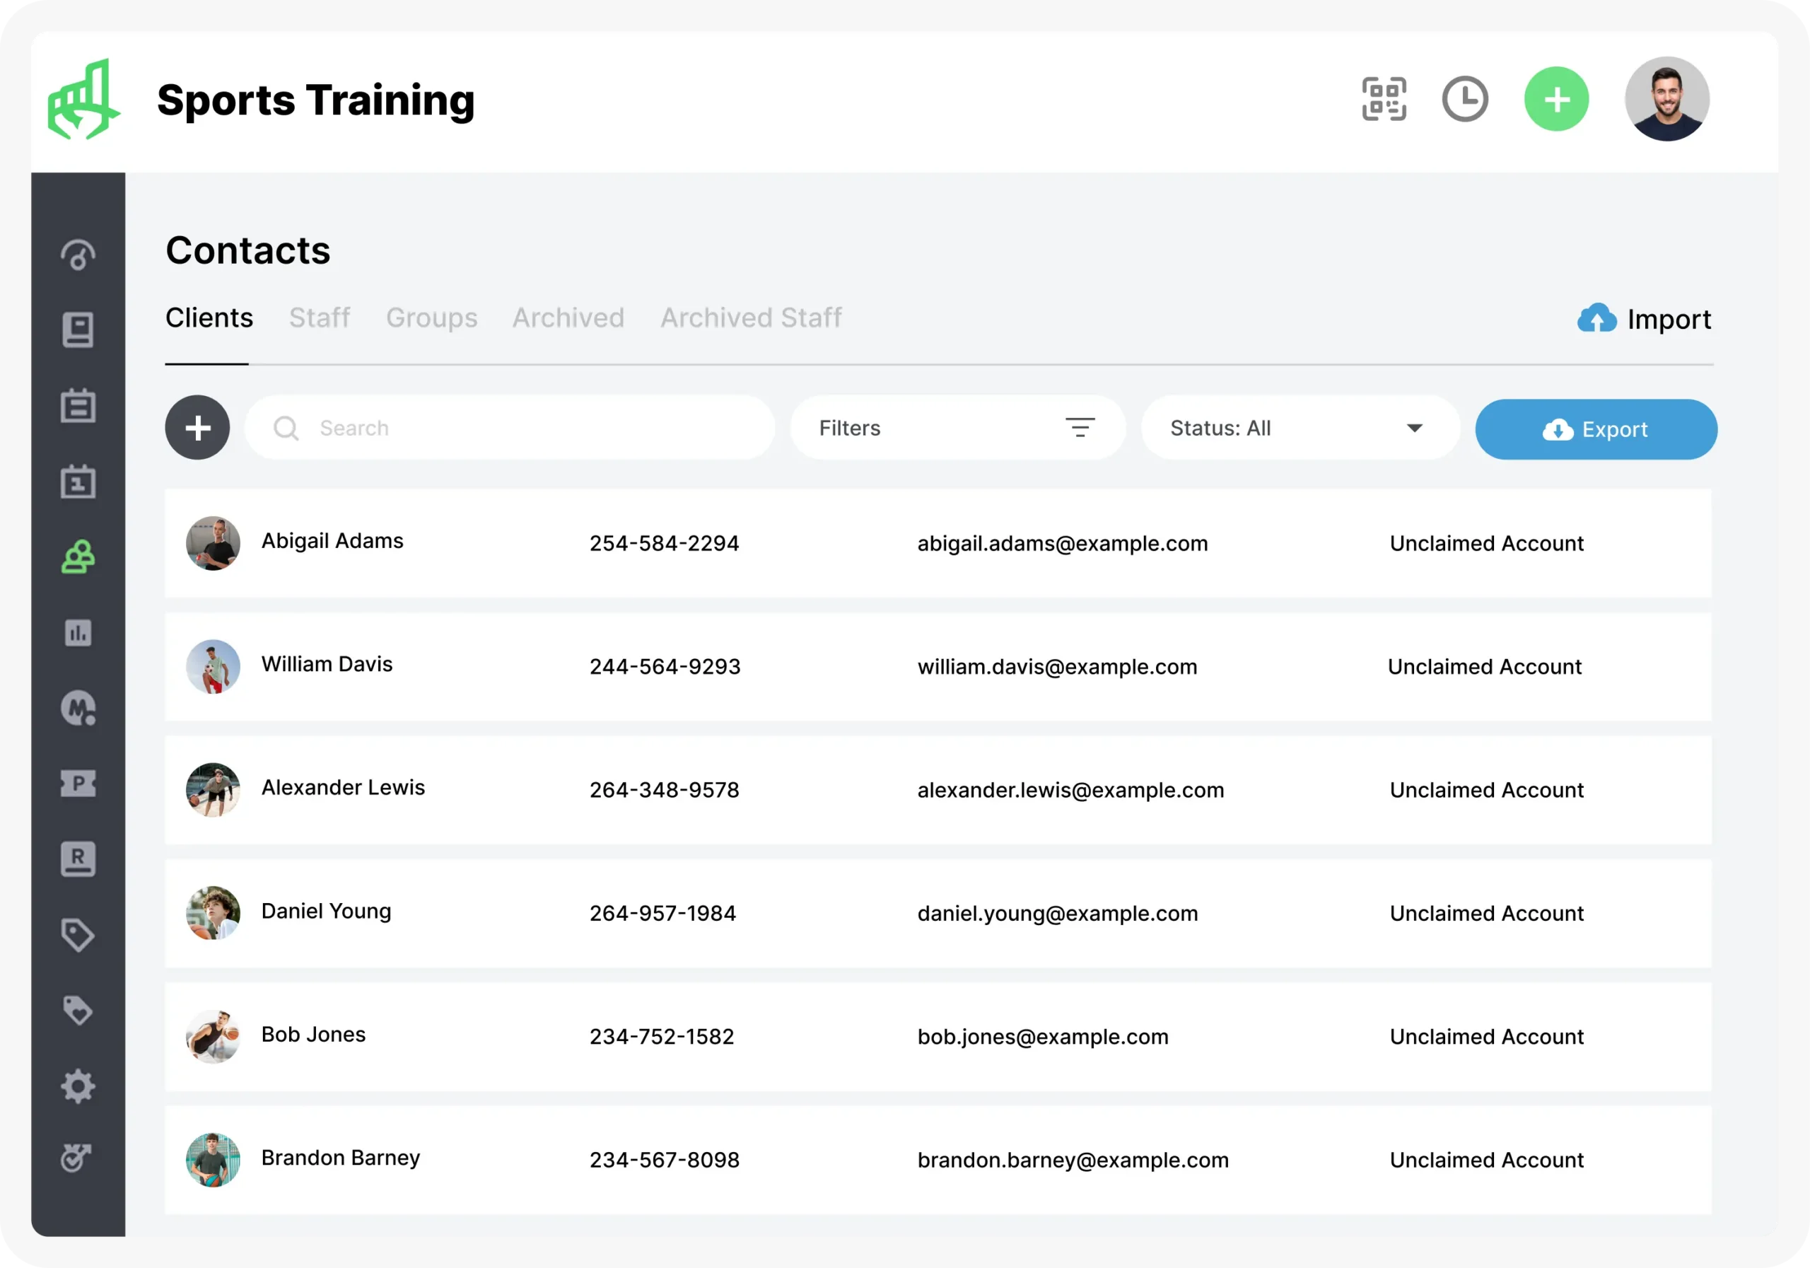Click Unclaimed Account for Bob Jones
This screenshot has height=1268, width=1810.
click(x=1486, y=1036)
